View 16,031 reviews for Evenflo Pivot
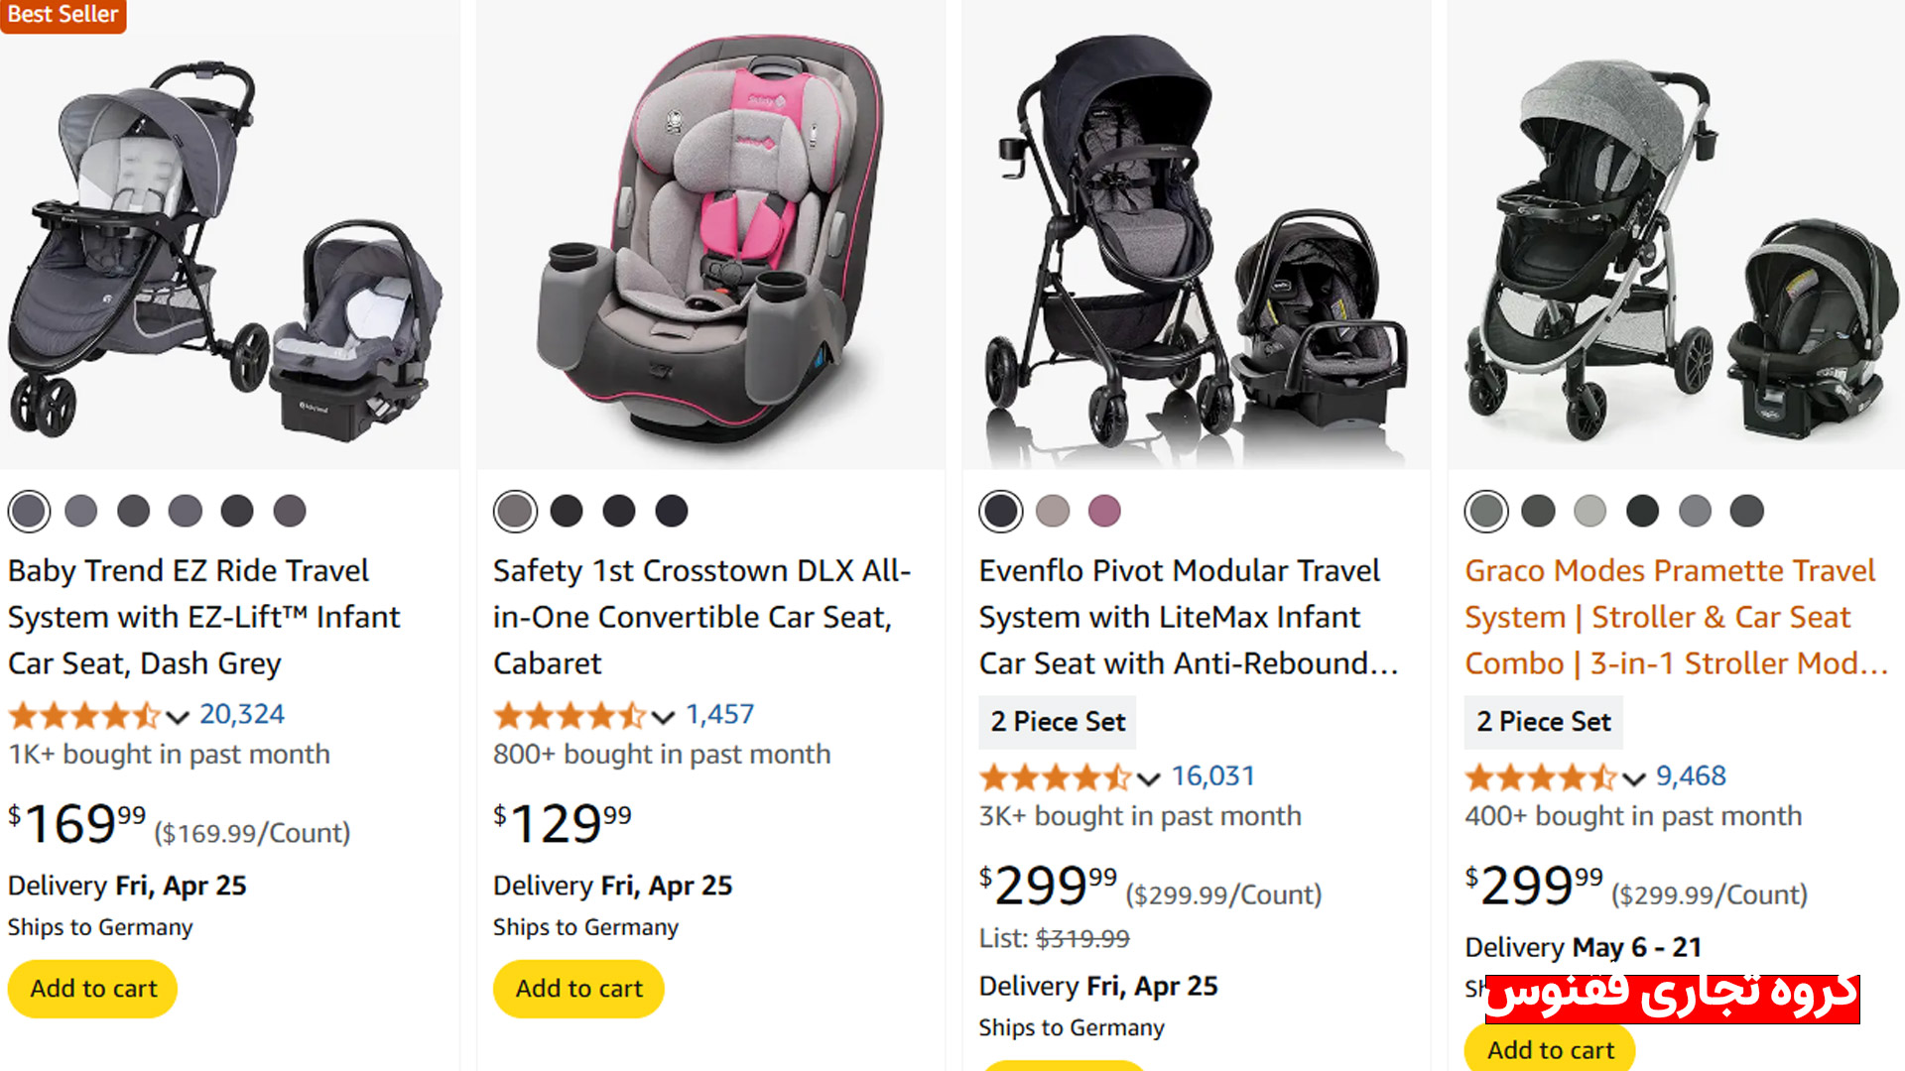 click(1212, 775)
